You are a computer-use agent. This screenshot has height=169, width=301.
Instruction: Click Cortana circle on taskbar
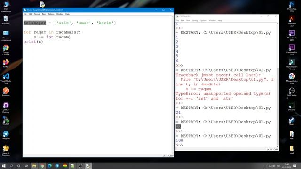point(19,166)
